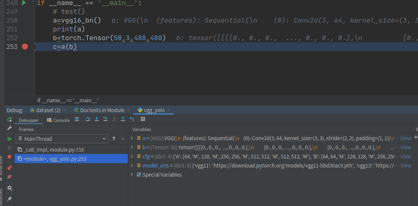The image size is (418, 206).
Task: Rerun the vgg_yolo debug session
Action: 9,119
